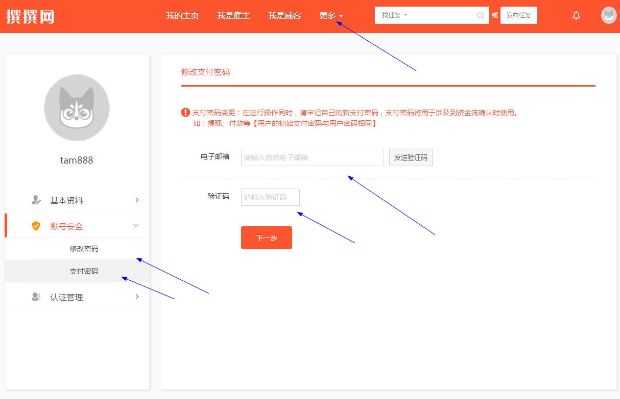The width and height of the screenshot is (620, 399).
Task: Open 修改密码 submenu item
Action: coord(84,249)
